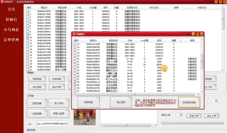The height and width of the screenshot is (133, 227).
Task: Select product ID 564034120072 in main table
Action: click(44, 11)
